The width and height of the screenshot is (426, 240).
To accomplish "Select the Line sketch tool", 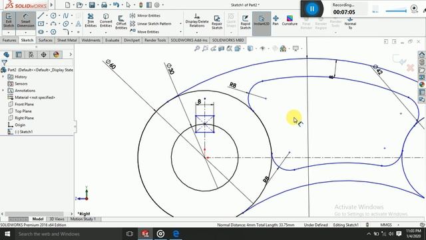I will pos(41,15).
